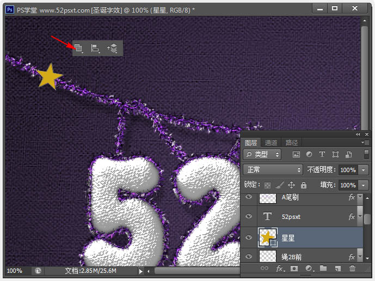
Task: Click the opacity 100% value field
Action: [348, 170]
